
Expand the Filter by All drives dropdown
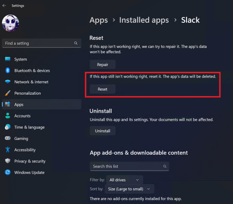[125, 180]
